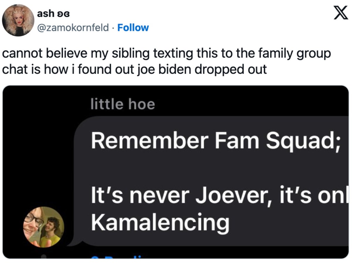Open ash's profile picture avatar

[x=18, y=21]
